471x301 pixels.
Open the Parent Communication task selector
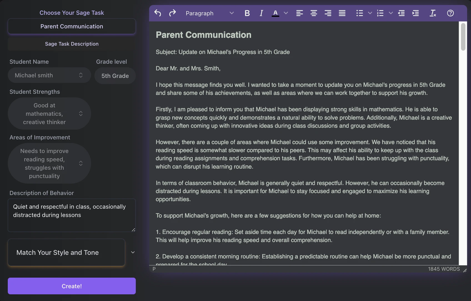pyautogui.click(x=72, y=26)
